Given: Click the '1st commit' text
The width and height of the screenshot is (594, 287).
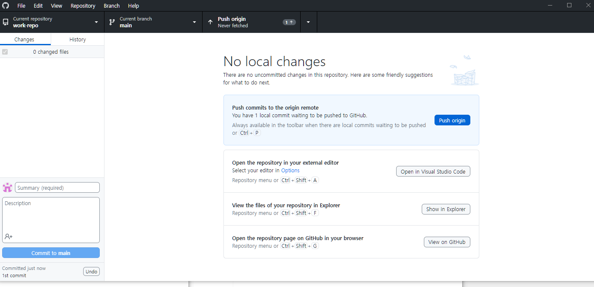Looking at the screenshot, I should (14, 275).
